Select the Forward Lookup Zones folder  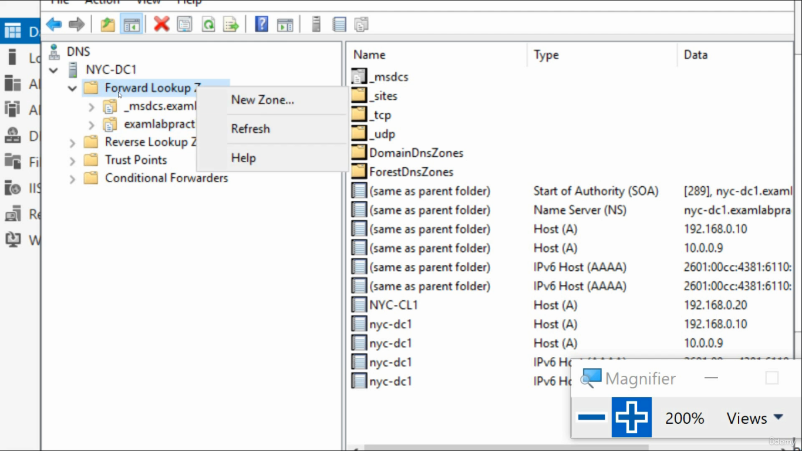(153, 88)
